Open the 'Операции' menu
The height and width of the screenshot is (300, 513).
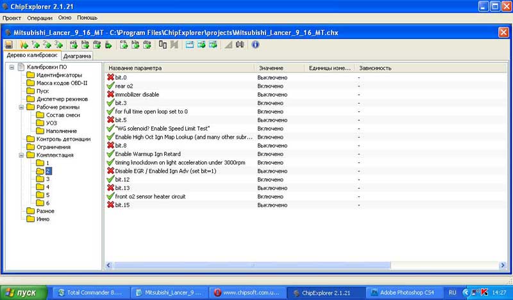point(40,18)
